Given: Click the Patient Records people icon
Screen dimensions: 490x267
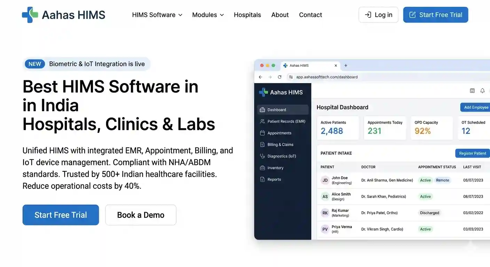Looking at the screenshot, I should [262, 121].
